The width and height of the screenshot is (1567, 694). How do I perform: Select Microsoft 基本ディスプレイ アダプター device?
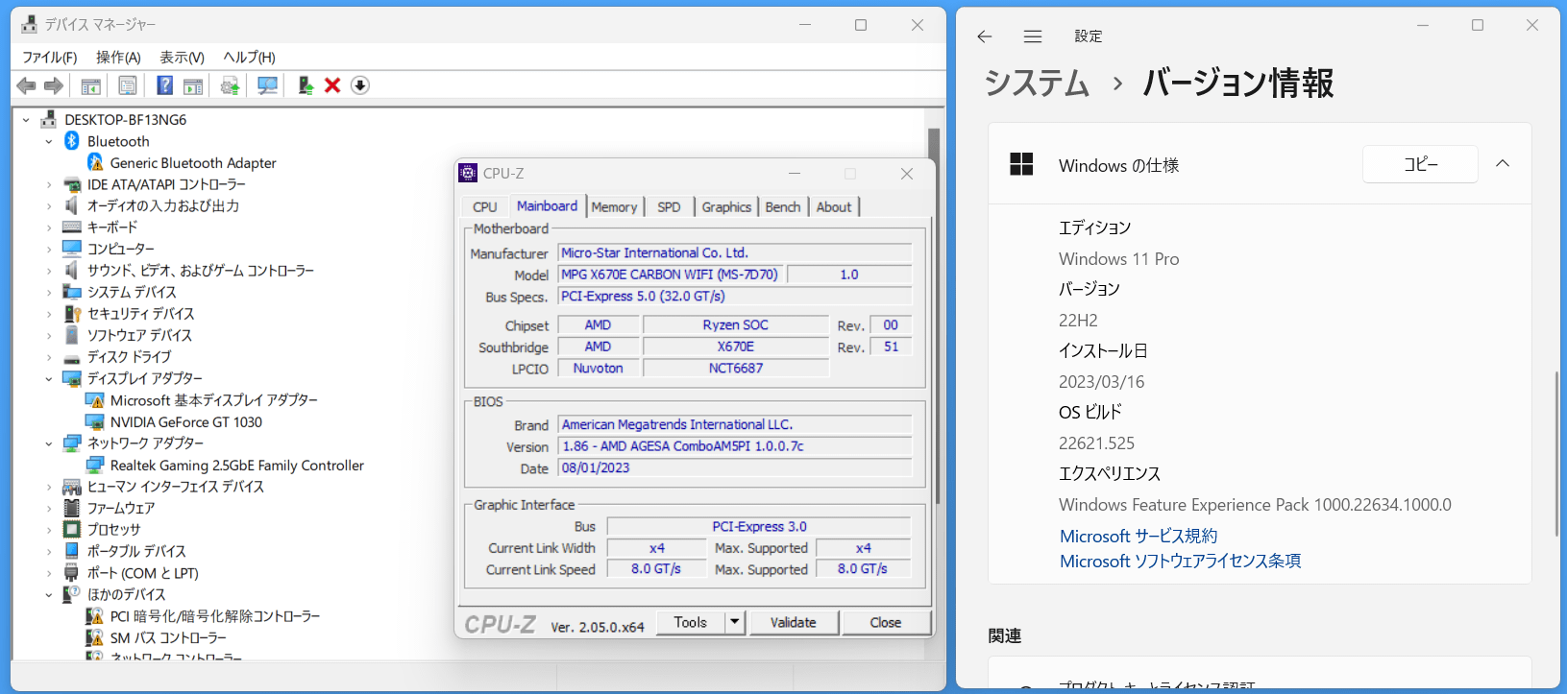pyautogui.click(x=213, y=400)
